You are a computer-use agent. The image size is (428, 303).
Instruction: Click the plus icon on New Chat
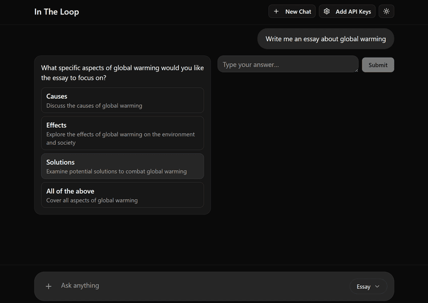276,11
